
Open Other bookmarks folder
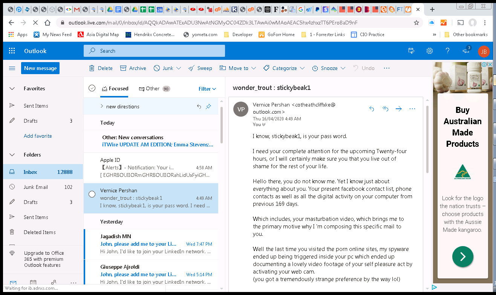pyautogui.click(x=466, y=34)
